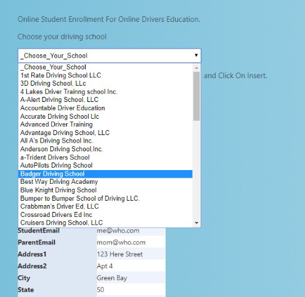Pick Blue Knight Driving School
The image size is (305, 297).
tap(106, 190)
